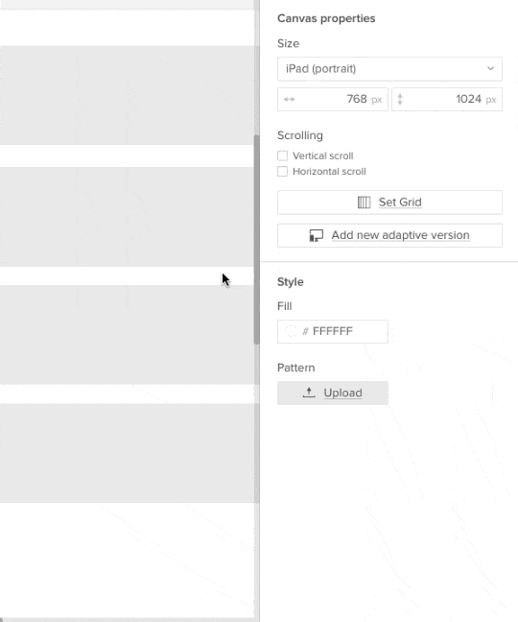This screenshot has width=518, height=622.
Task: Click the canvas vertical scrollbar thumb
Action: pyautogui.click(x=257, y=240)
